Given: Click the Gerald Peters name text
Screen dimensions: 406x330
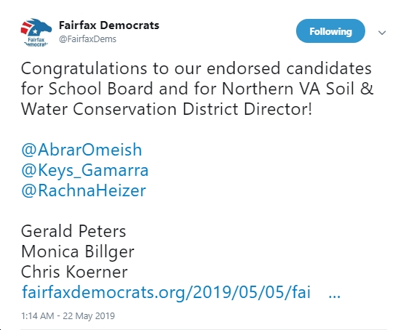Looking at the screenshot, I should click(73, 231).
